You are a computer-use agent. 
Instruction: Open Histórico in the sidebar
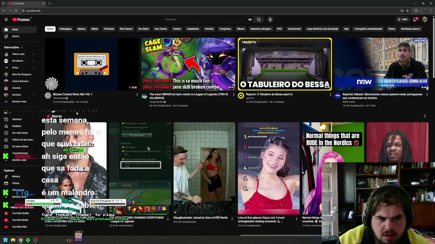tap(17, 119)
